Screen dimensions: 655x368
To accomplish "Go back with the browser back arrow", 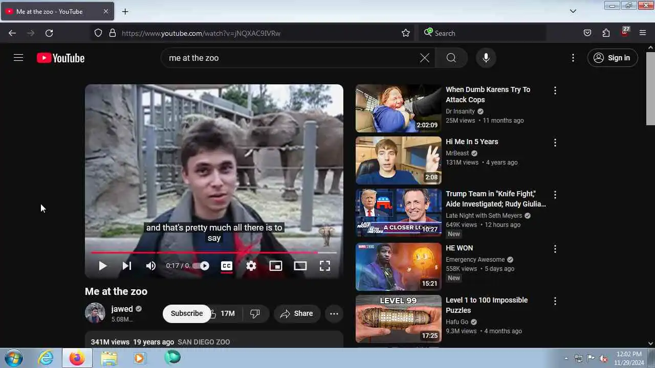I will 12,33.
